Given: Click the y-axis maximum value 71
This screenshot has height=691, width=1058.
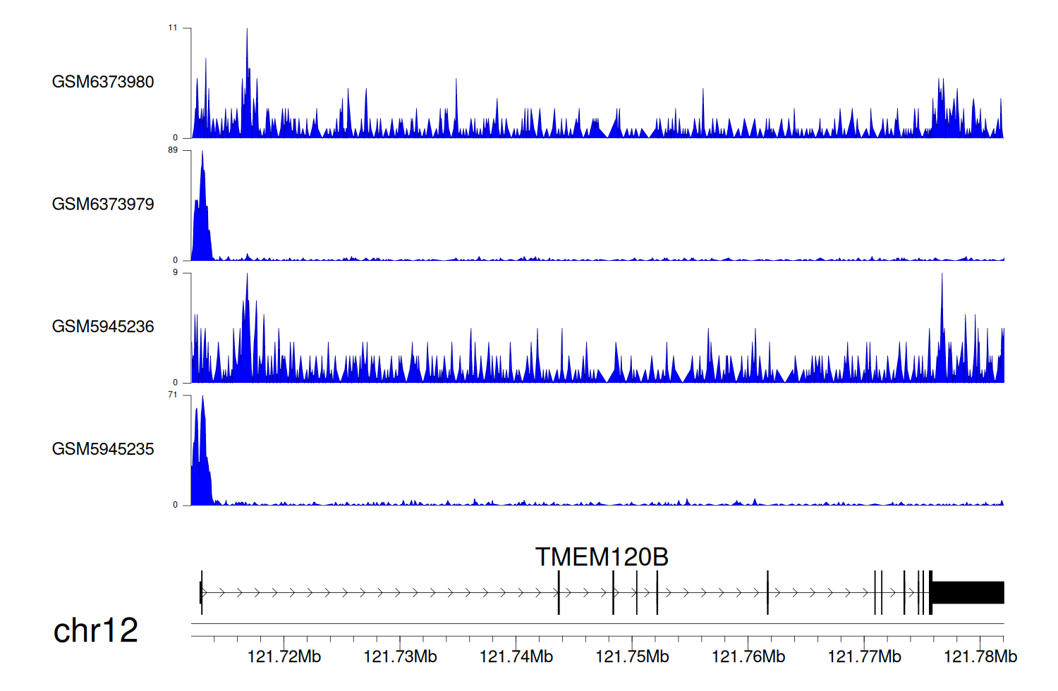Looking at the screenshot, I should pyautogui.click(x=173, y=395).
